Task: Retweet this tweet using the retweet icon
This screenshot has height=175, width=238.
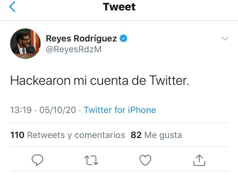Action: 92,160
